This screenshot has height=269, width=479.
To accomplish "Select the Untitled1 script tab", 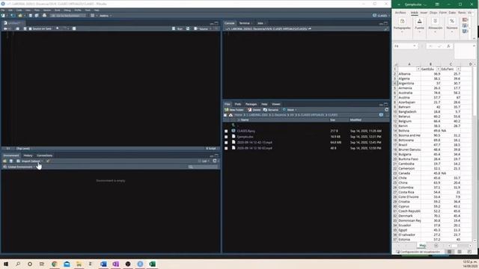I will 13,23.
